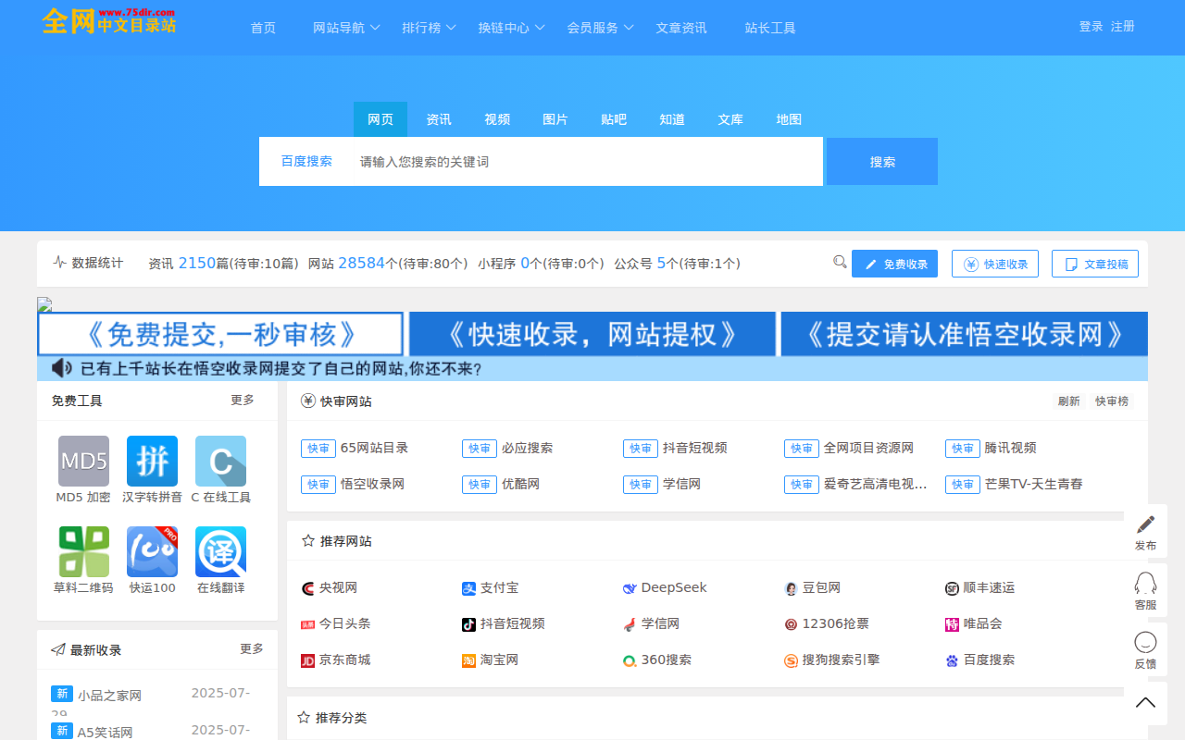
Task: Click the 豆包网 site icon
Action: (791, 588)
